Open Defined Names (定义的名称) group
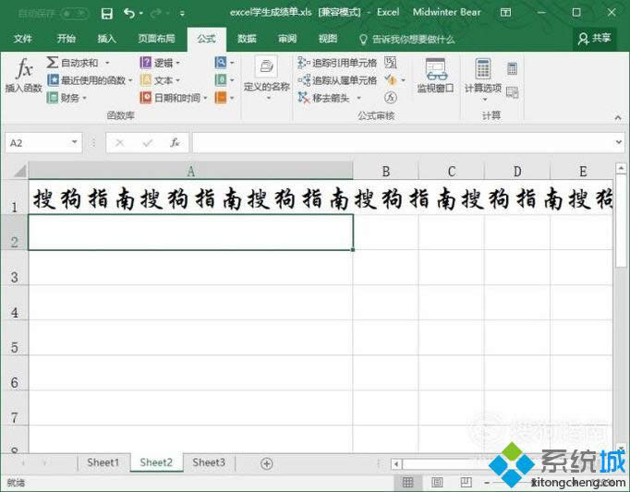 pyautogui.click(x=267, y=78)
